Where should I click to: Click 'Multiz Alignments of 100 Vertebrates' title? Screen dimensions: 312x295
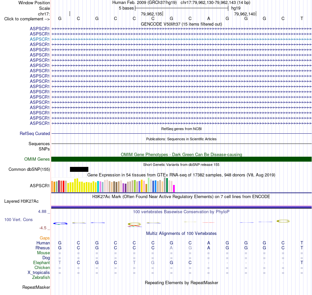pyautogui.click(x=181, y=234)
